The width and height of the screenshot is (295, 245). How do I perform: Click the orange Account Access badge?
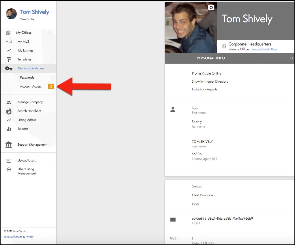pyautogui.click(x=51, y=86)
